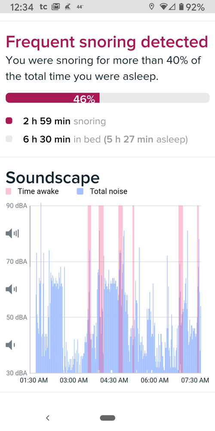
Task: Tap the Soundscape heading
Action: (52, 178)
